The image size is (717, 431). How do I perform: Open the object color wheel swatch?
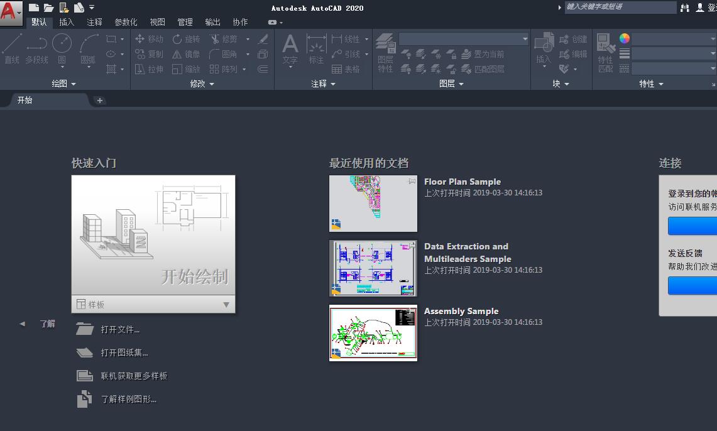(x=625, y=38)
